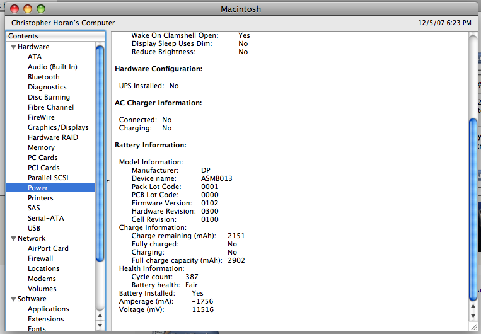Click detail pane scrollbar down arrow
481x334 pixels.
click(473, 316)
